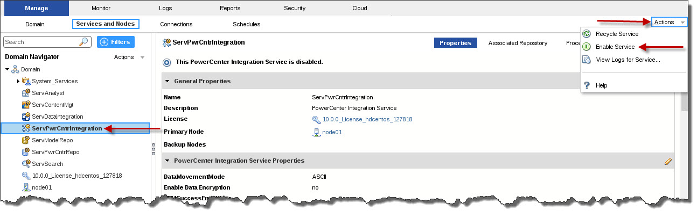Open the Domain Navigator Actions dropdown
Image resolution: width=697 pixels, height=218 pixels.
tap(129, 57)
